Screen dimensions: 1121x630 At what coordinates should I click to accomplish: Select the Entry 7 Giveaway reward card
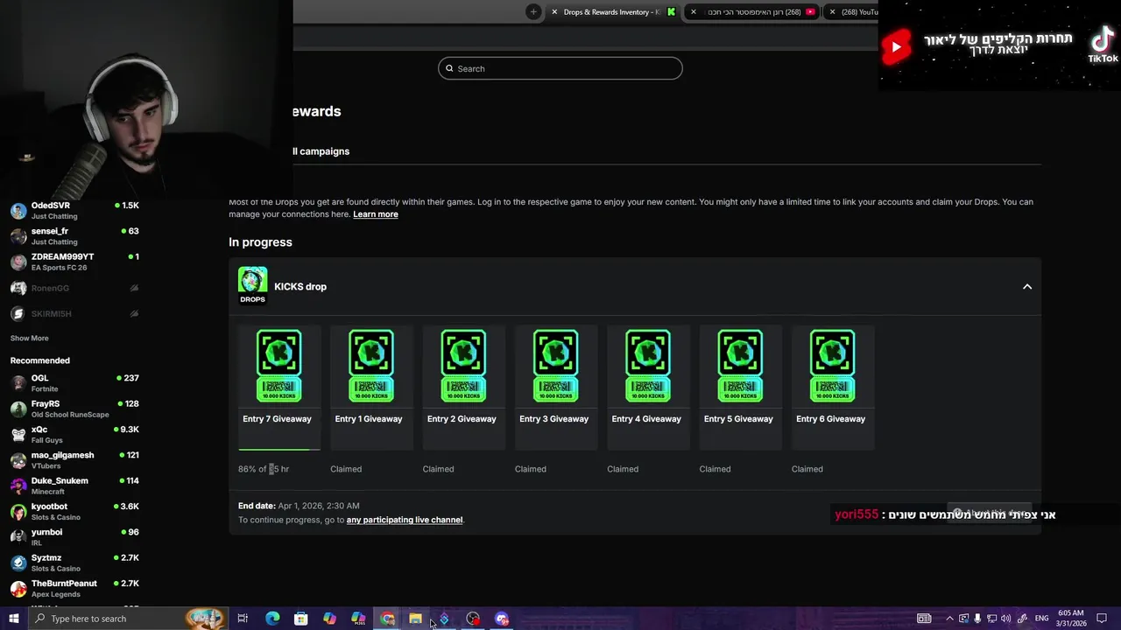point(278,388)
